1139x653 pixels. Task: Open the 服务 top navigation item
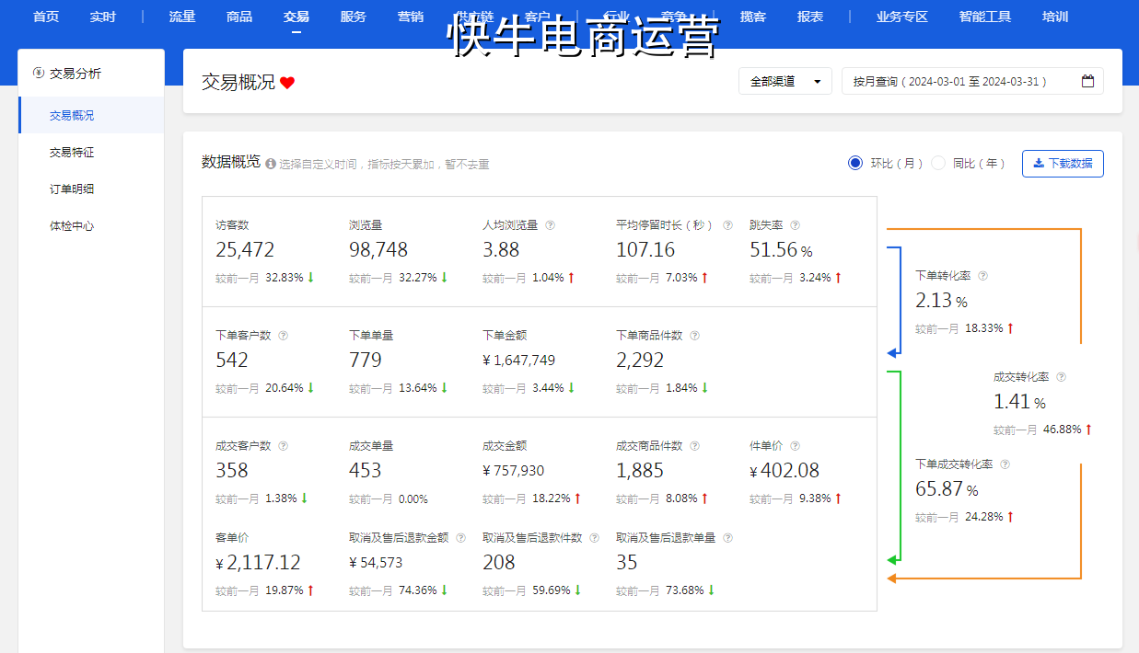coord(354,17)
